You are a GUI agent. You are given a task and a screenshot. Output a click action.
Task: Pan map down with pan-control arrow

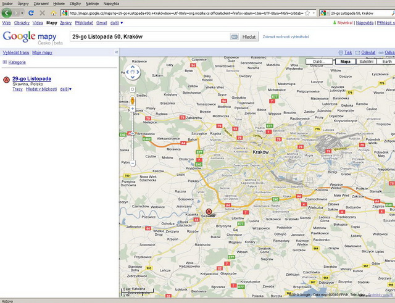pos(133,77)
